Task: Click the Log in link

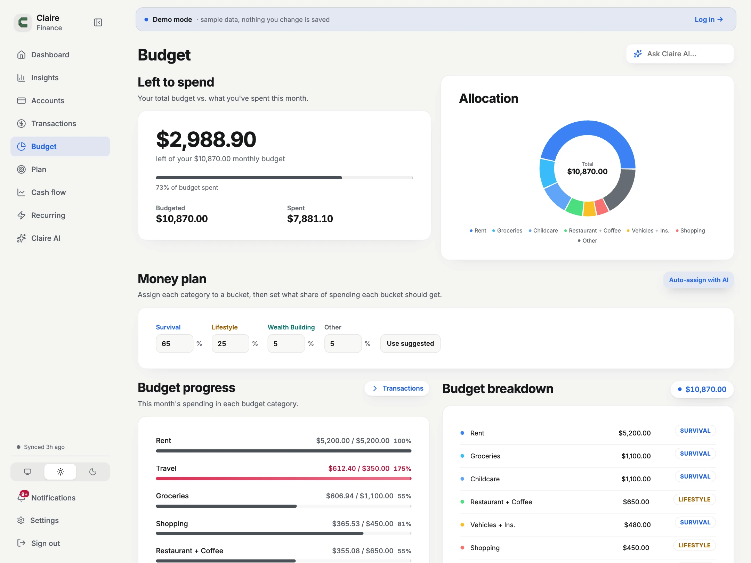Action: click(x=709, y=19)
